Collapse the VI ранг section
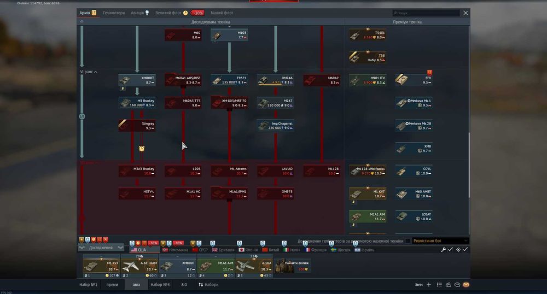The image size is (547, 294). (x=89, y=72)
